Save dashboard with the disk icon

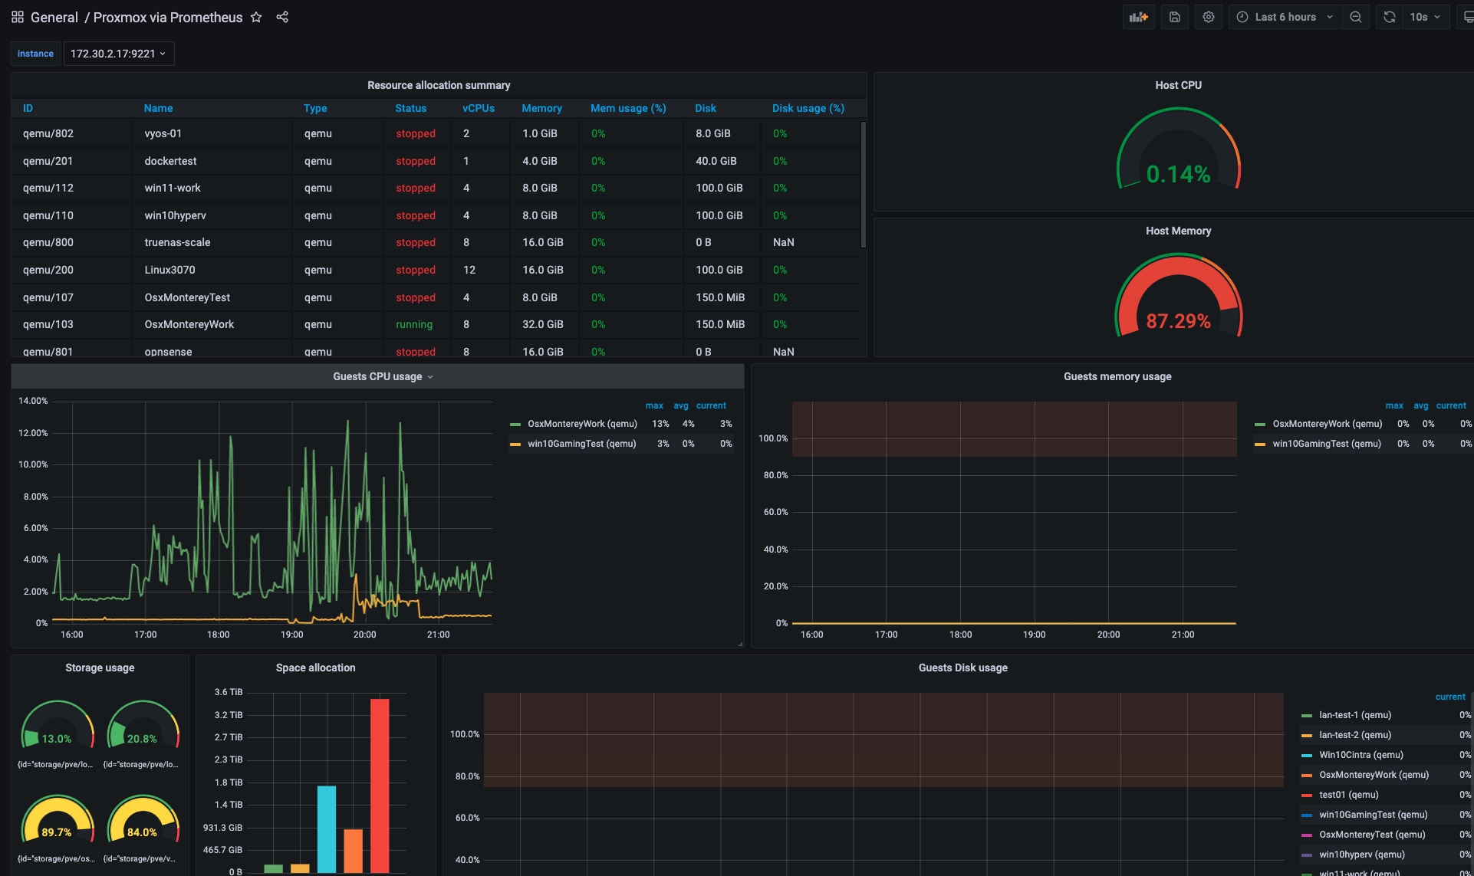(x=1174, y=17)
